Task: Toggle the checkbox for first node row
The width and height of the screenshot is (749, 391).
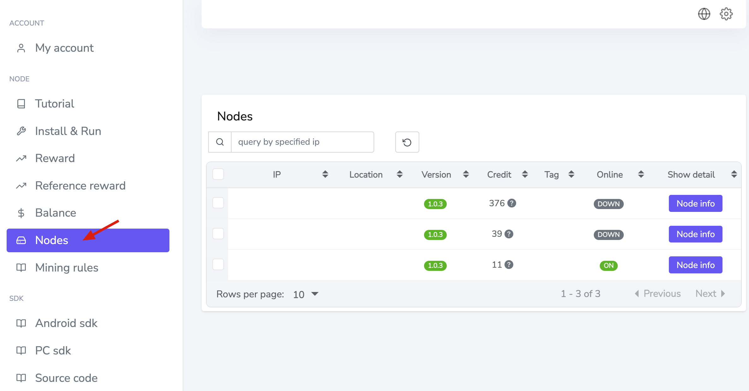Action: [218, 203]
